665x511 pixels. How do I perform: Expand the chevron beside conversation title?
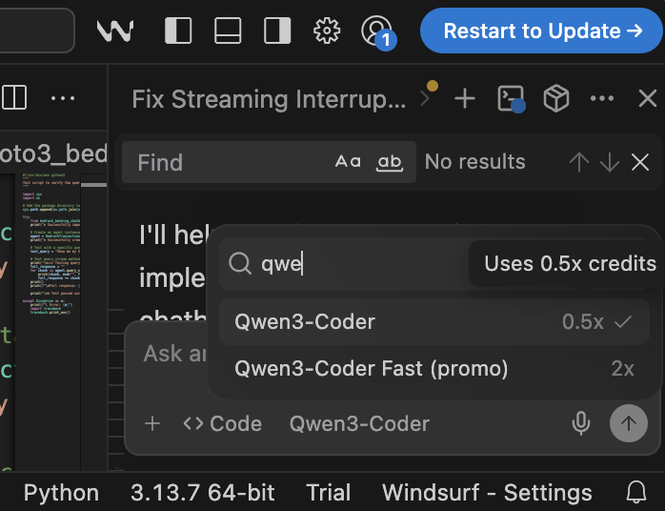tap(425, 98)
